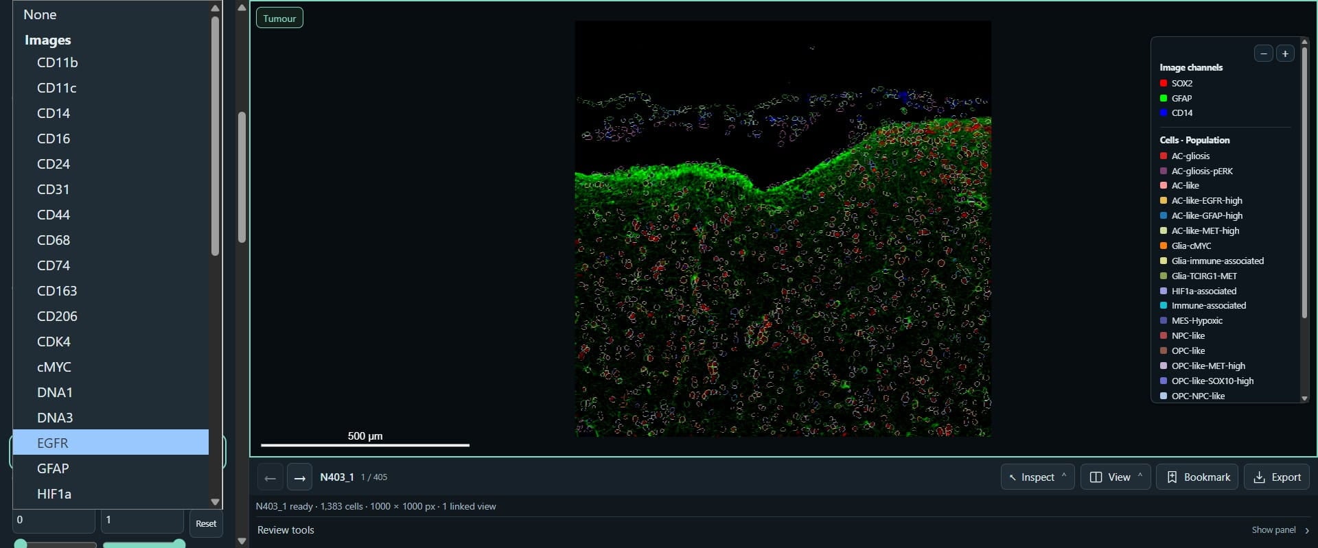Export the current view

pos(1277,477)
